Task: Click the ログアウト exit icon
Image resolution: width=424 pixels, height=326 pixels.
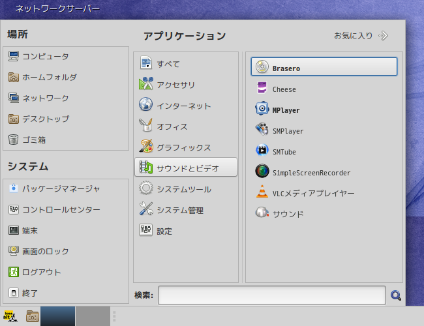Action: click(x=14, y=272)
